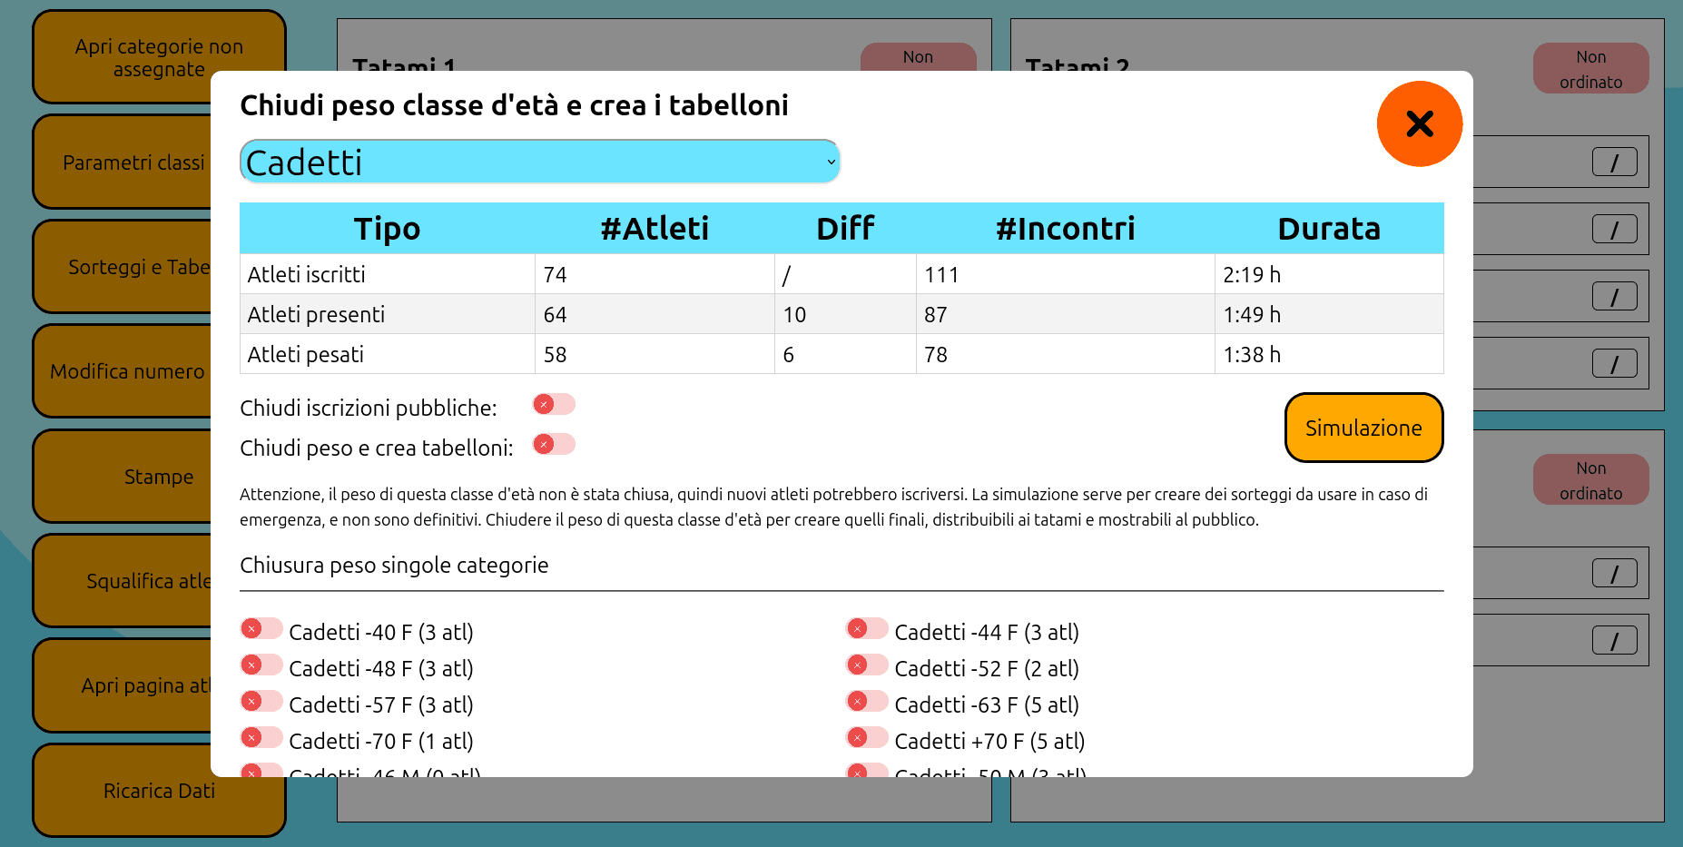This screenshot has height=847, width=1683.
Task: Open the Cadetti age class dropdown
Action: (x=539, y=163)
